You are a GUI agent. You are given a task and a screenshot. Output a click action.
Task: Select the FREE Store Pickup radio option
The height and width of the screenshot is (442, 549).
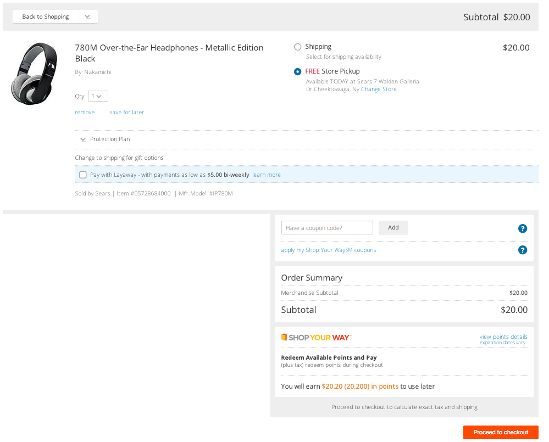[x=298, y=72]
